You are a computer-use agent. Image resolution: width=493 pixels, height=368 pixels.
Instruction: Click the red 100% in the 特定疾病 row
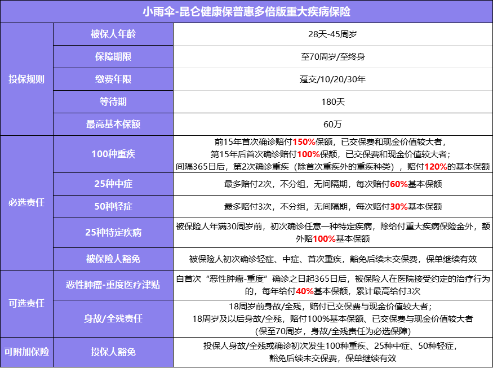(324, 239)
